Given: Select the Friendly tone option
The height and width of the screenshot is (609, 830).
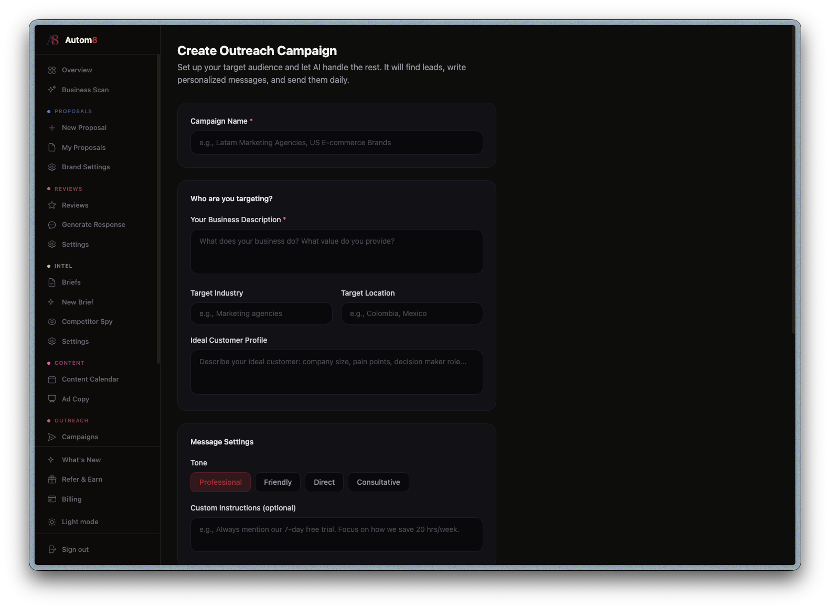Looking at the screenshot, I should coord(278,482).
